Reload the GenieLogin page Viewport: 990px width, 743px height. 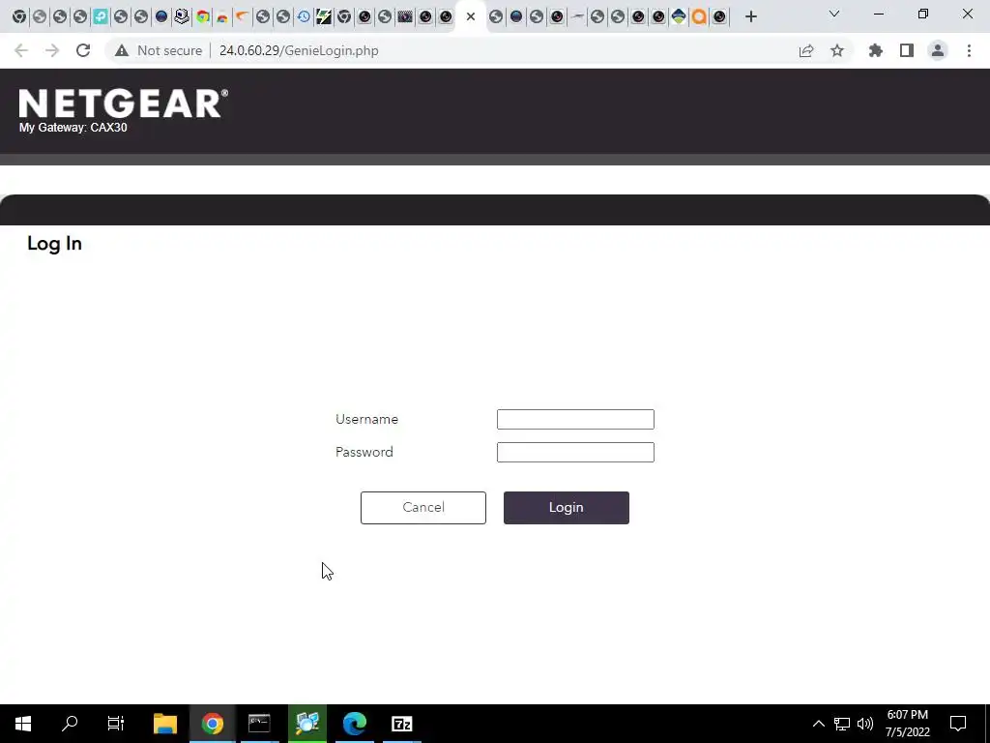click(x=83, y=50)
